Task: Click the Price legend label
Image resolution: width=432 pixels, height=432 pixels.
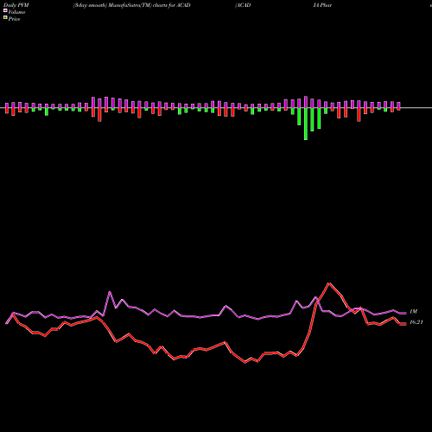Action: pos(14,19)
